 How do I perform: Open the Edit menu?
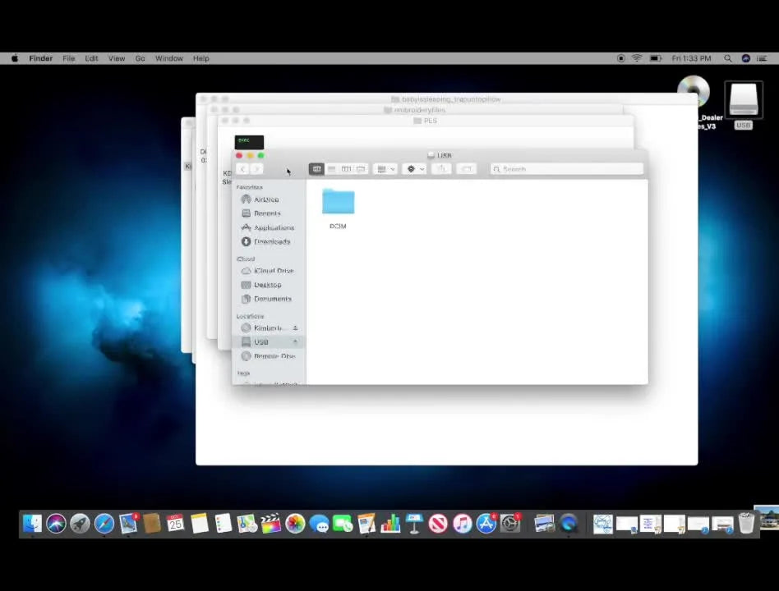click(91, 58)
